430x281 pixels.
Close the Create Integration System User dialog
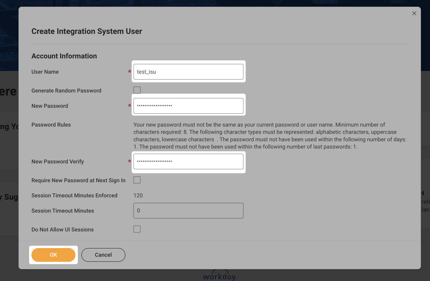click(414, 13)
